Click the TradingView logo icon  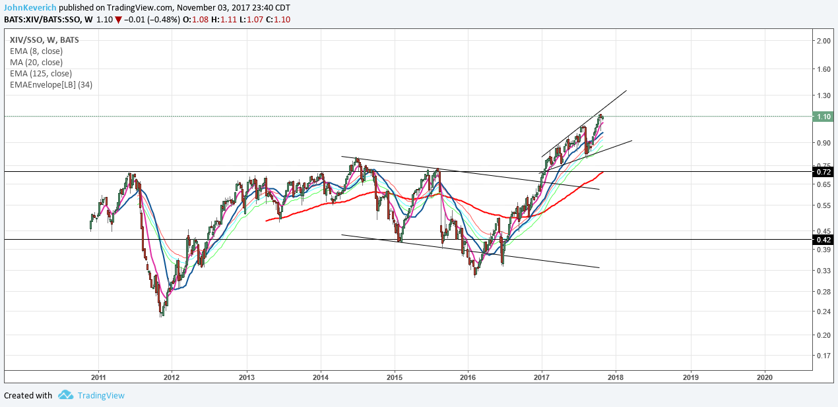pos(65,395)
